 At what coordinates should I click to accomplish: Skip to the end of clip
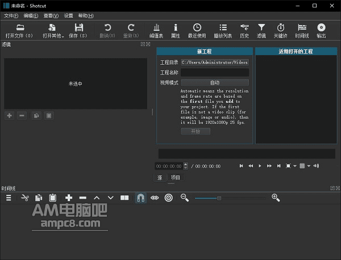pos(279,166)
